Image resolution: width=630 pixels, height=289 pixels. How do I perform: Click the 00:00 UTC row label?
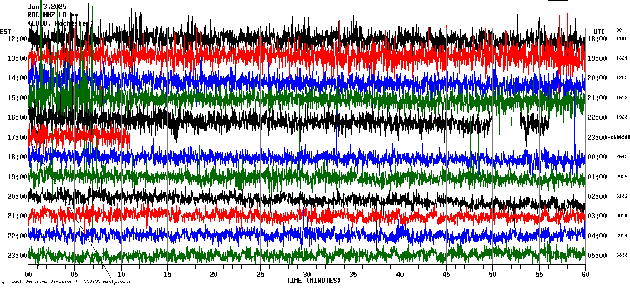click(597, 157)
